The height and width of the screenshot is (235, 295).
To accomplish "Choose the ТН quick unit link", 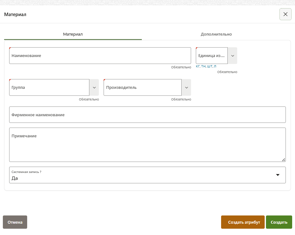I will pyautogui.click(x=203, y=66).
